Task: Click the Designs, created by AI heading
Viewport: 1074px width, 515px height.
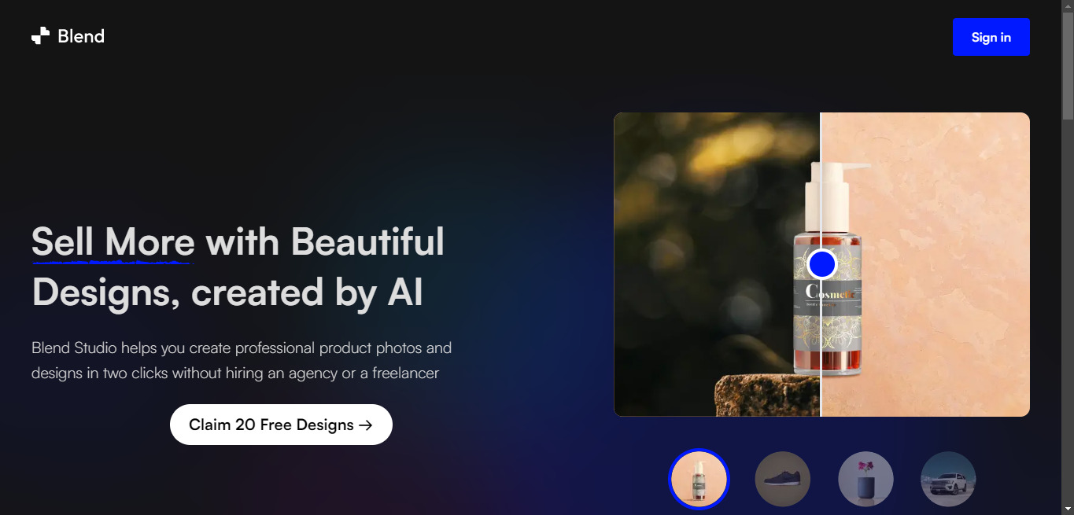Action: 227,292
